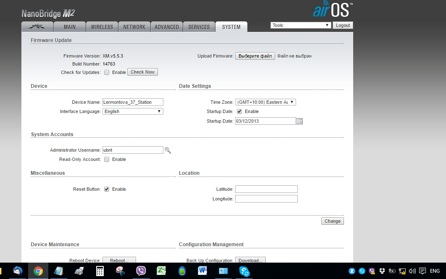Expand the Tools dropdown
The height and width of the screenshot is (279, 446).
301,26
